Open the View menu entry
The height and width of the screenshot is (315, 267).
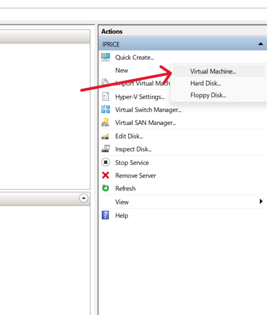[x=122, y=202]
